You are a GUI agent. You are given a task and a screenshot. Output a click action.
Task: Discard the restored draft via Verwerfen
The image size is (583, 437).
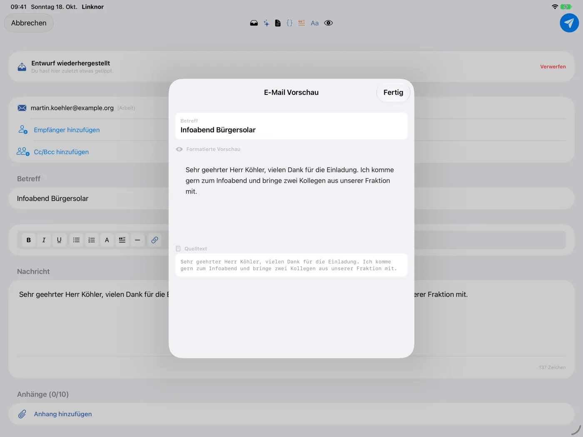553,67
